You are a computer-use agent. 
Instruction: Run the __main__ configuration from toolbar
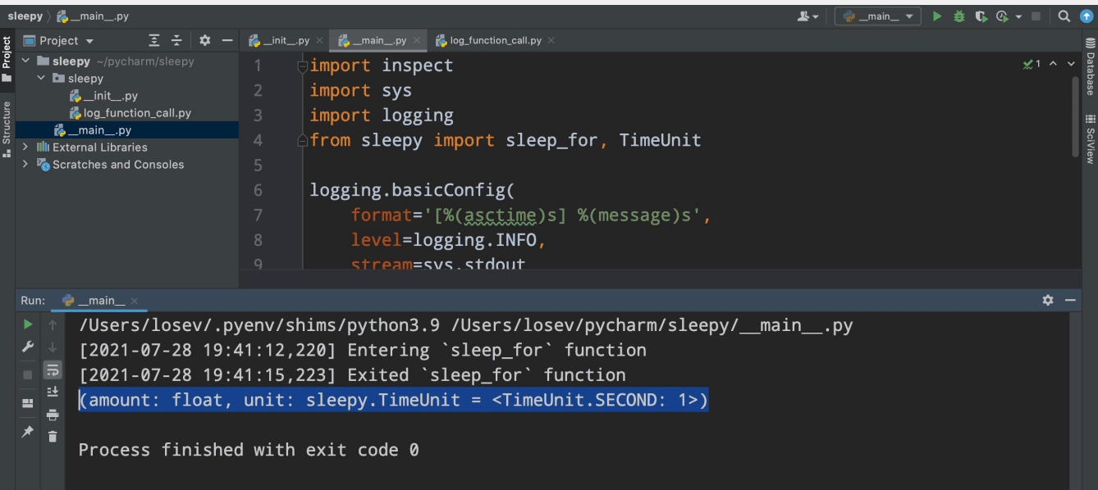pyautogui.click(x=937, y=16)
